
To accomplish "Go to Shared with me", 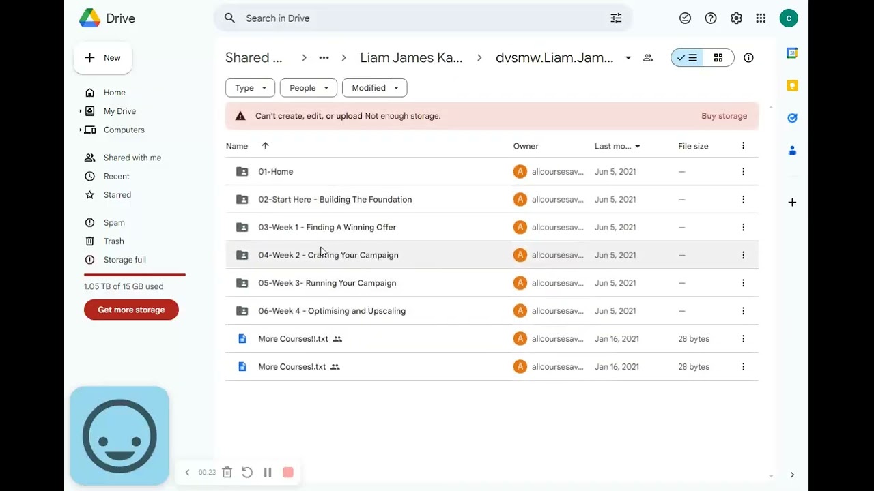I will 132,158.
